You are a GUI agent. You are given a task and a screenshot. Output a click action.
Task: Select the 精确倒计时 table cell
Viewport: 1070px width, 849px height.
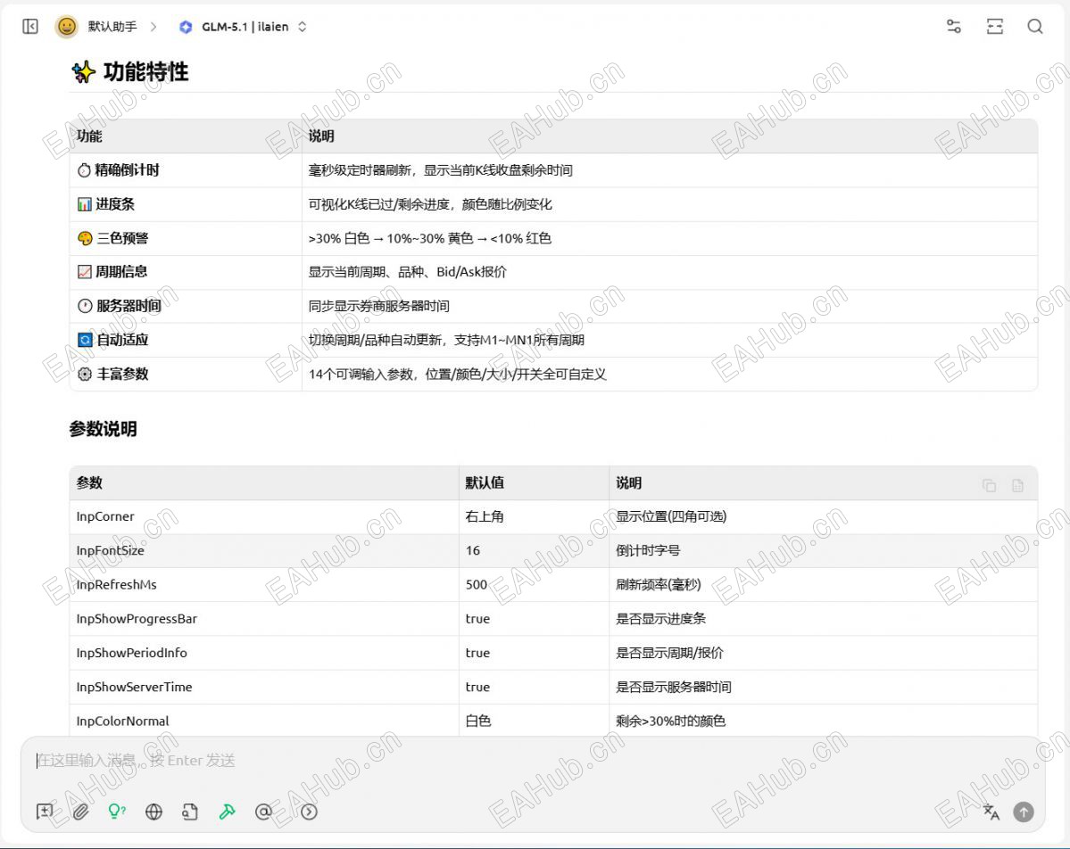[x=186, y=169]
